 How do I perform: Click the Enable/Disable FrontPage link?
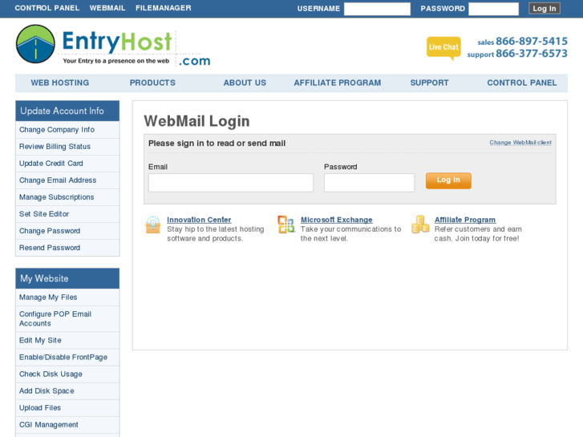tap(63, 358)
